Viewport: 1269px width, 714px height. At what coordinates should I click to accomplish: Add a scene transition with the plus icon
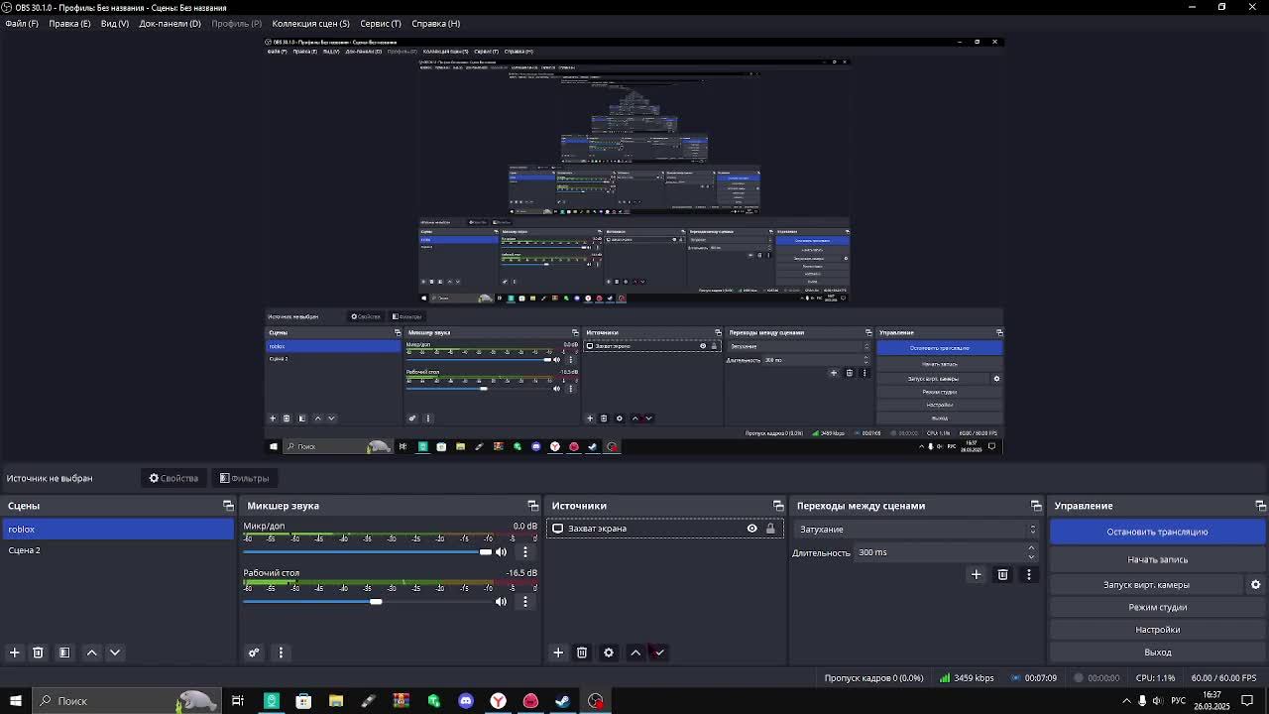click(976, 574)
